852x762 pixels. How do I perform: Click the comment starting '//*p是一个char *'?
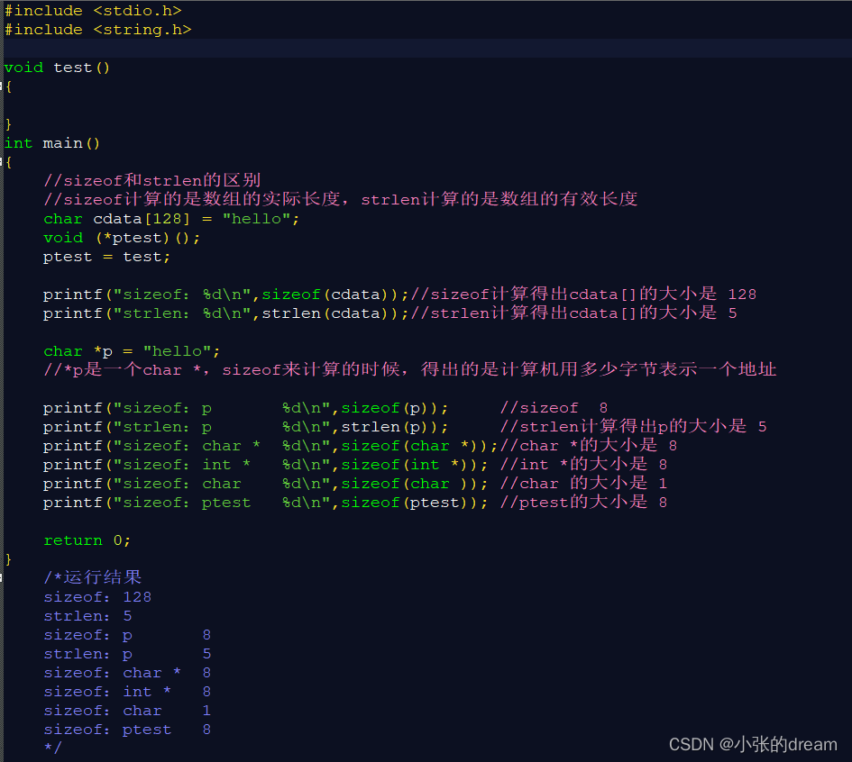(x=409, y=369)
